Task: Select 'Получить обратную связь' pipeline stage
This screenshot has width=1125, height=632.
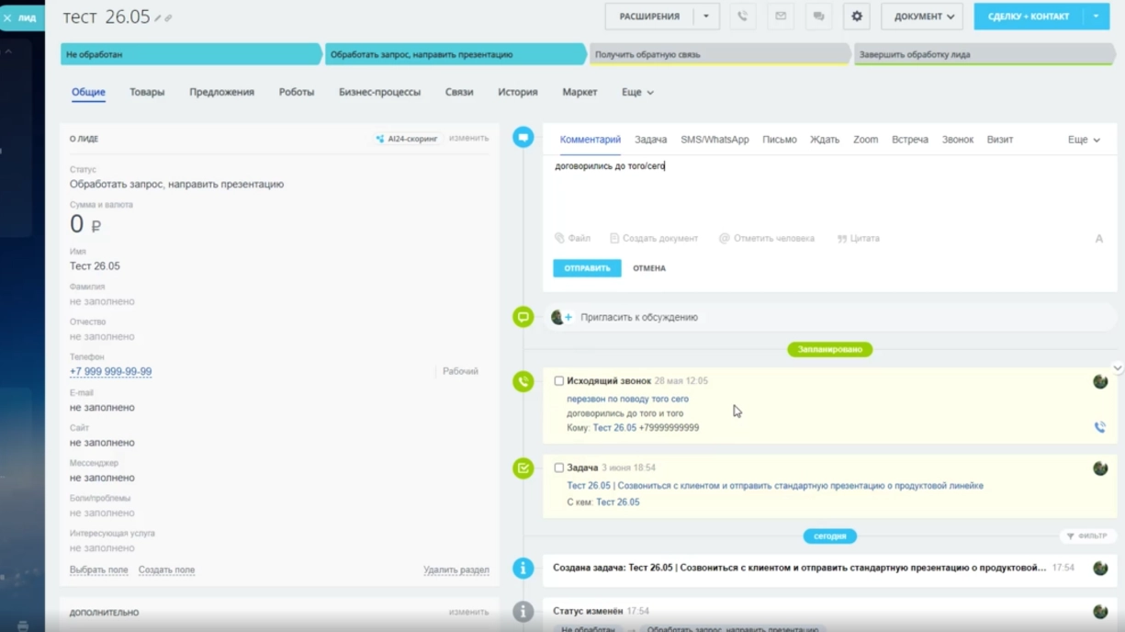Action: coord(718,54)
